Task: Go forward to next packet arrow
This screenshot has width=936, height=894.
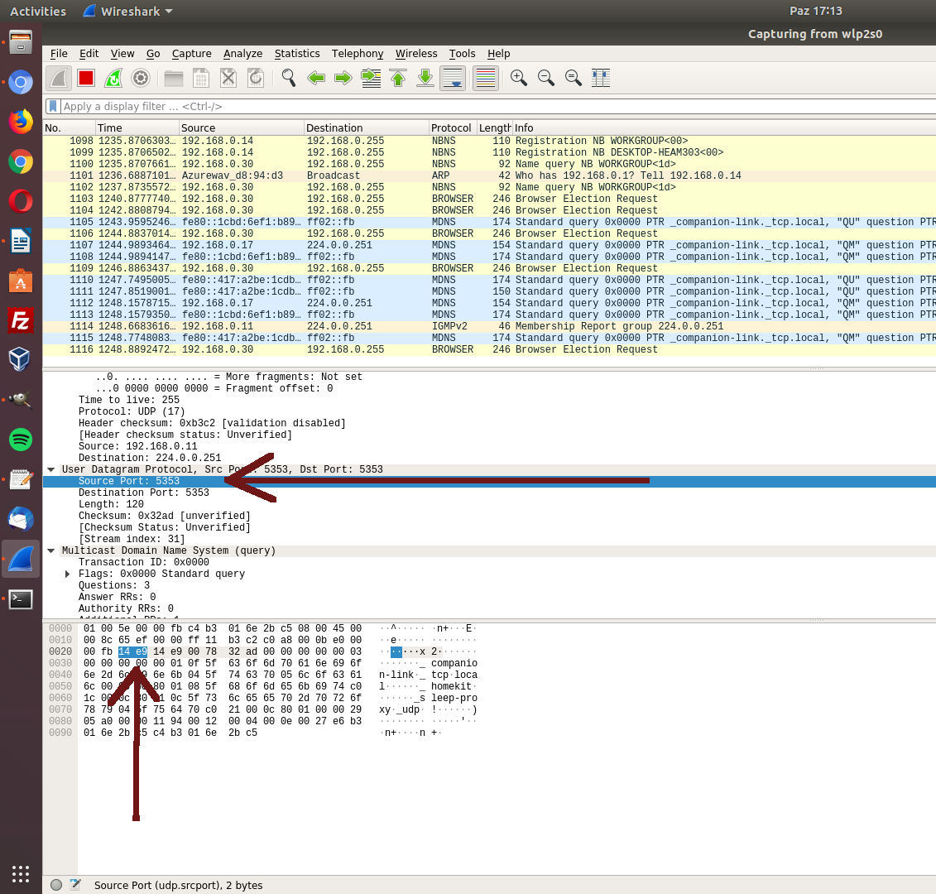Action: [x=343, y=79]
